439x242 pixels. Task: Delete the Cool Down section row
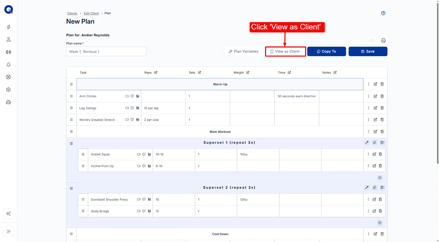[382, 234]
